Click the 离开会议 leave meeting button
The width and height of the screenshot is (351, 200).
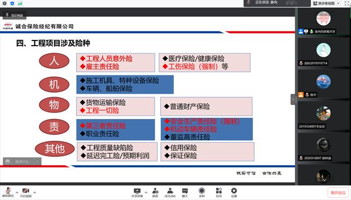click(338, 192)
